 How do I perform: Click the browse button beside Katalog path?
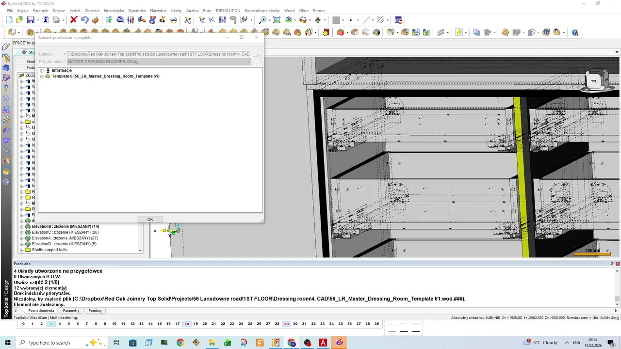257,58
